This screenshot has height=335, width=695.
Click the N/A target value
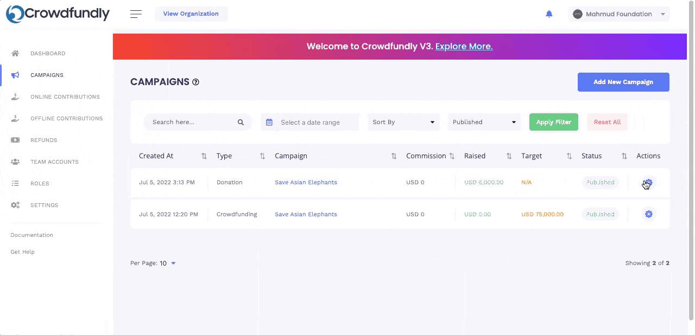point(526,182)
